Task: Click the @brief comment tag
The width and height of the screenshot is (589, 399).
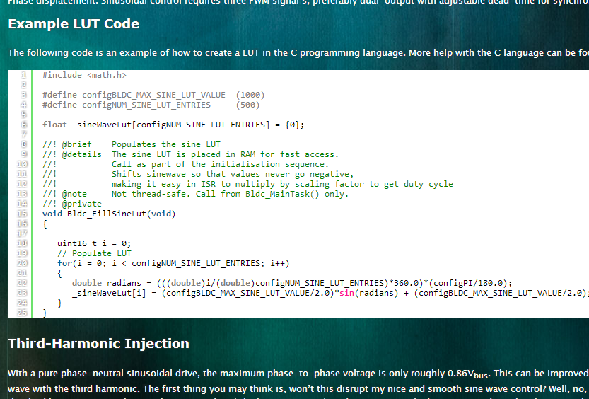Action: click(x=76, y=144)
